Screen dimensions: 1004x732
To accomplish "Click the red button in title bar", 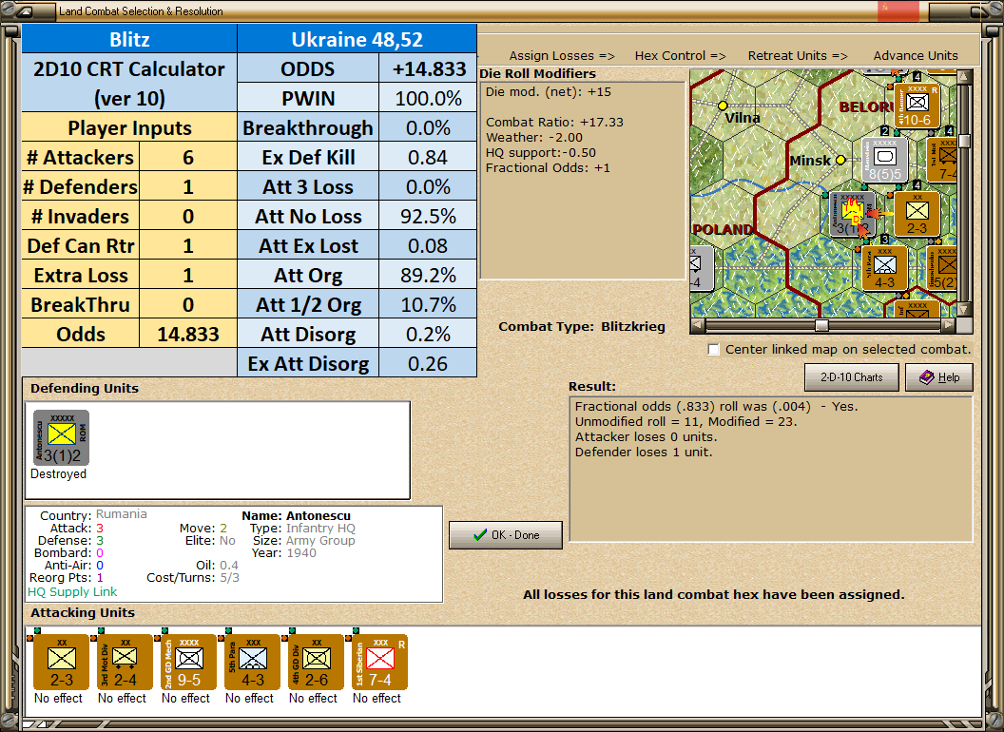I will [898, 10].
